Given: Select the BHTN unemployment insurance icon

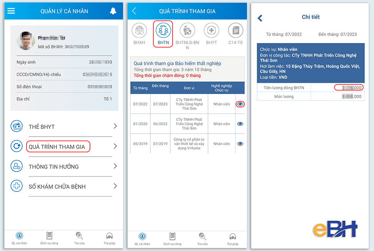Looking at the screenshot, I should 163,31.
